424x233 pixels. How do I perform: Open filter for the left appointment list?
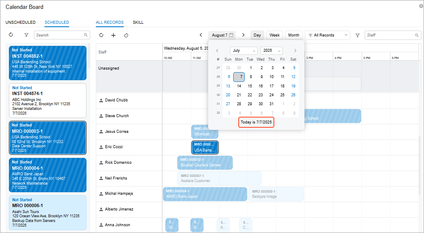(x=26, y=35)
